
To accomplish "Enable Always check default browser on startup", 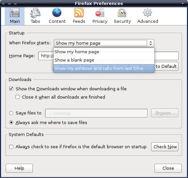I will (11, 147).
